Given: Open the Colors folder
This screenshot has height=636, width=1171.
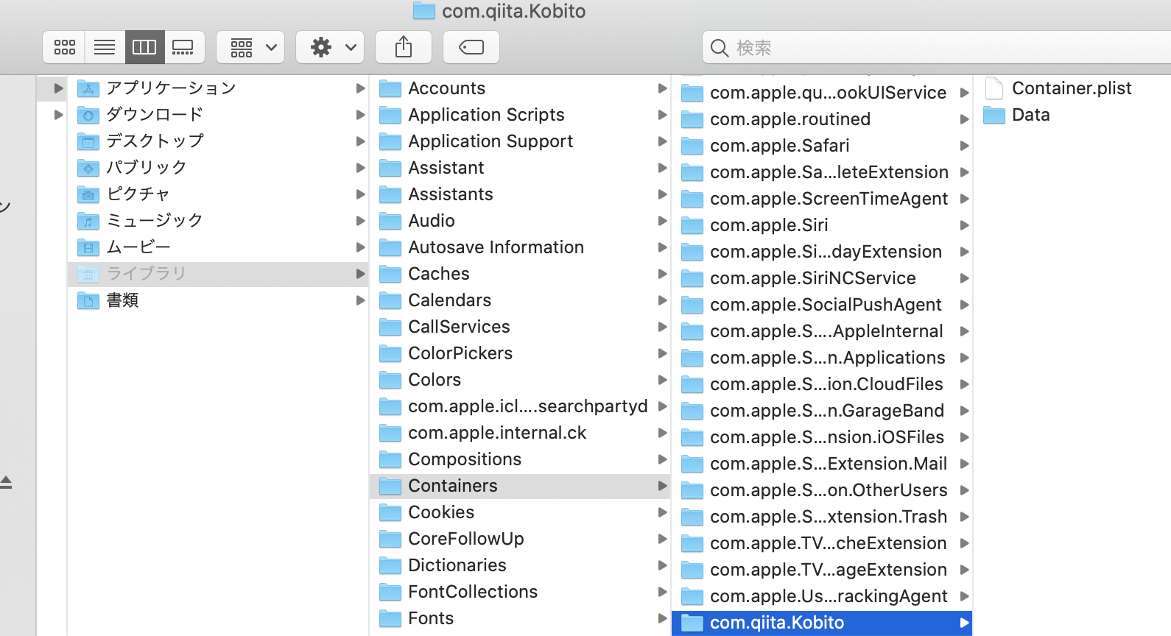Looking at the screenshot, I should pos(520,380).
